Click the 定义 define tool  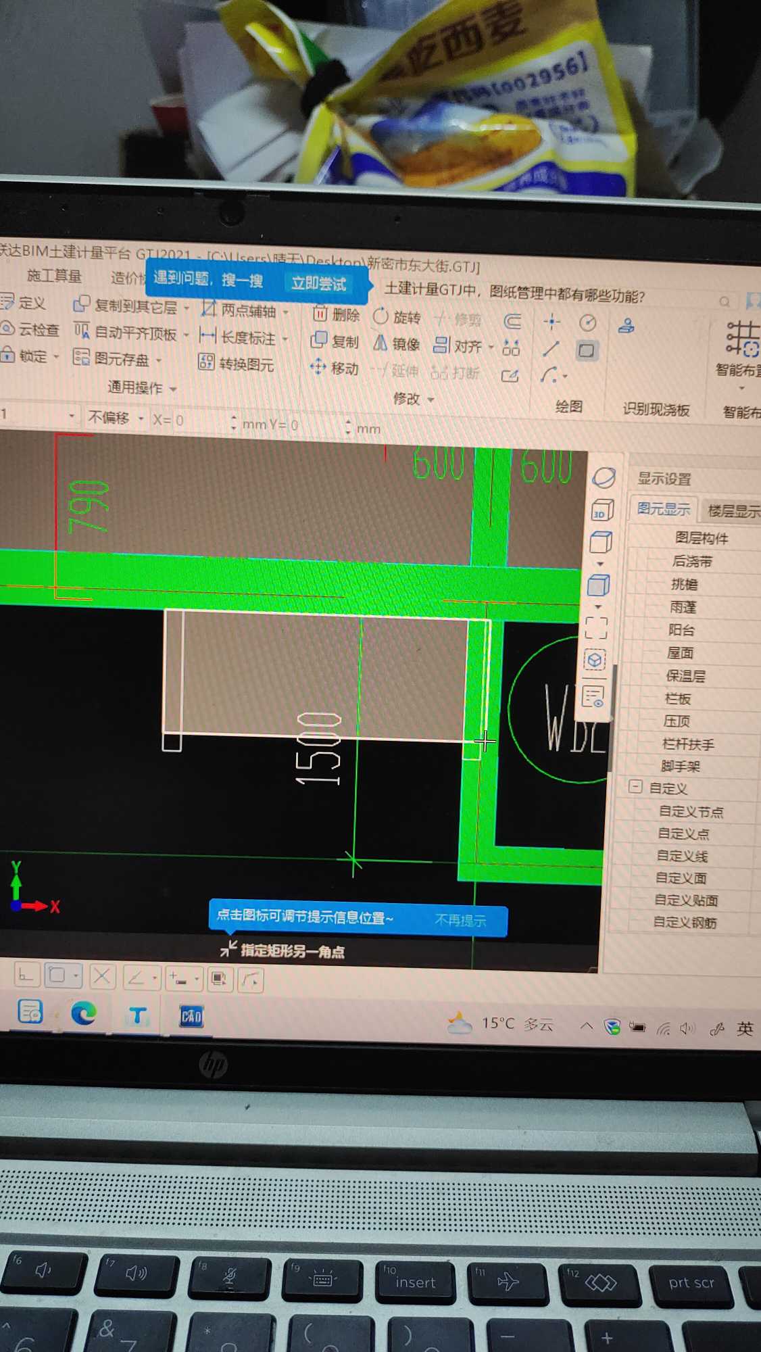(23, 302)
